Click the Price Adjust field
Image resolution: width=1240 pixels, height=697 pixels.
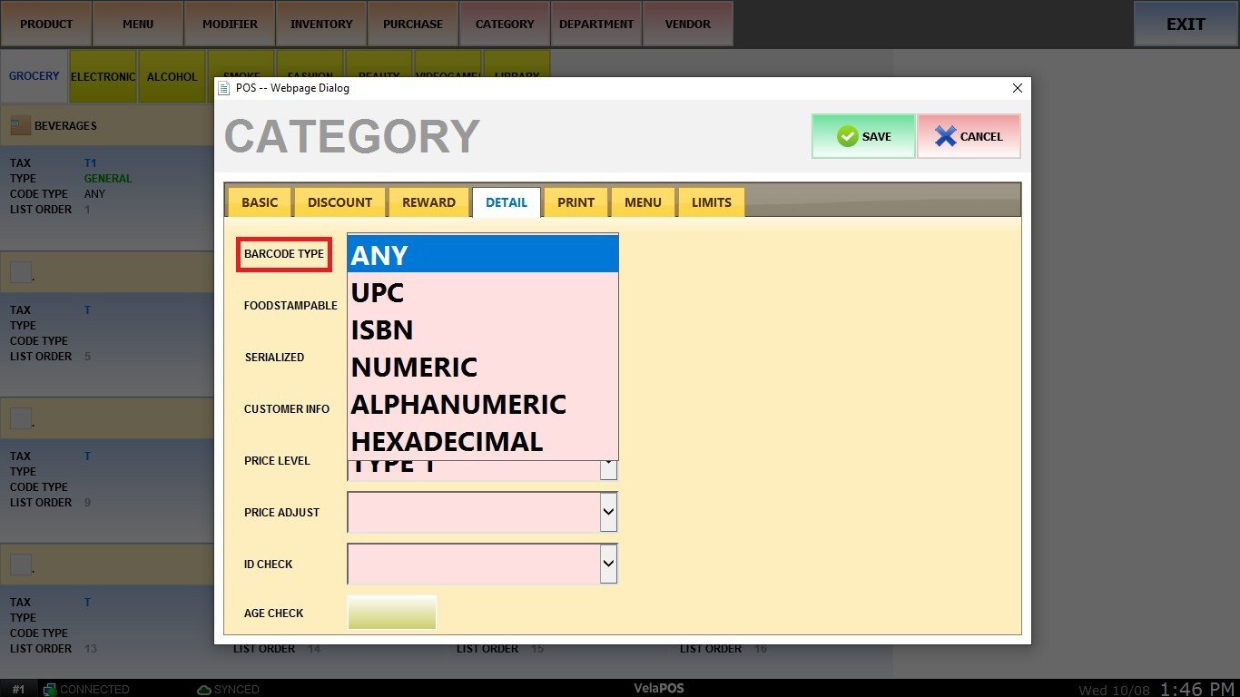pyautogui.click(x=472, y=513)
